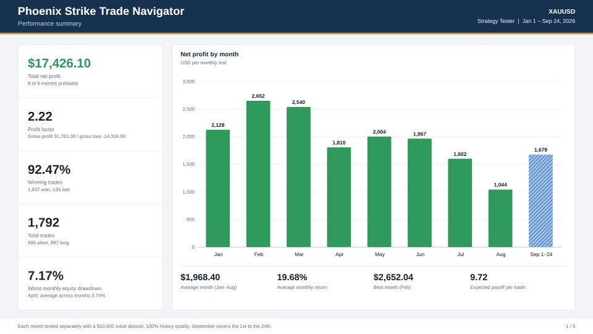The image size is (593, 334).
Task: Click the 'Expected payoff per trade' caption
Action: point(497,288)
